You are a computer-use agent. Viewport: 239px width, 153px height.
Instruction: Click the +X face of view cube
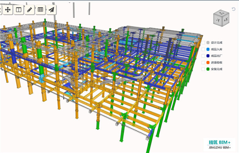226,19
